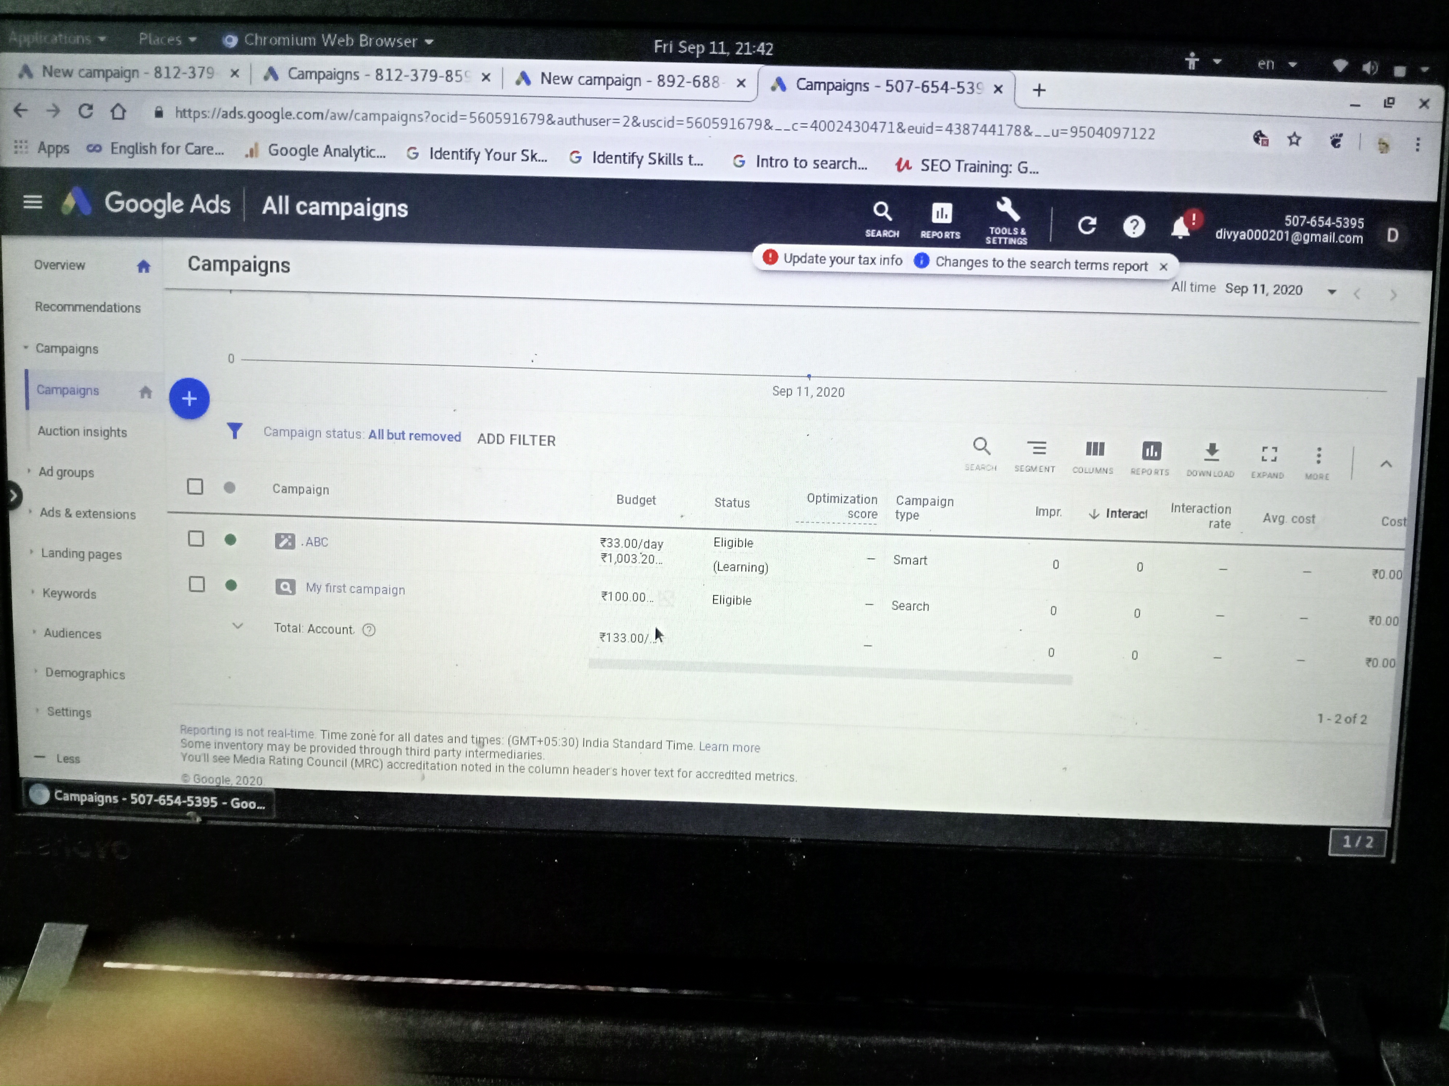Click the horizontal scrollbar below the table
Image resolution: width=1449 pixels, height=1086 pixels.
point(830,672)
